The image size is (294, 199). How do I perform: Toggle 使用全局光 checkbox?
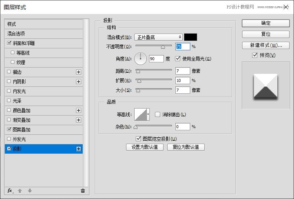pos(178,59)
